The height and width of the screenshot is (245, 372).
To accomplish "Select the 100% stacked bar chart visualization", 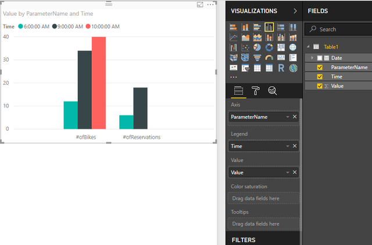I will click(281, 27).
